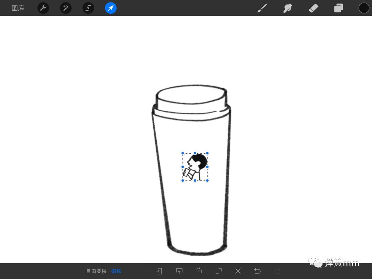The image size is (372, 279).
Task: Undo the last transform step
Action: [257, 271]
